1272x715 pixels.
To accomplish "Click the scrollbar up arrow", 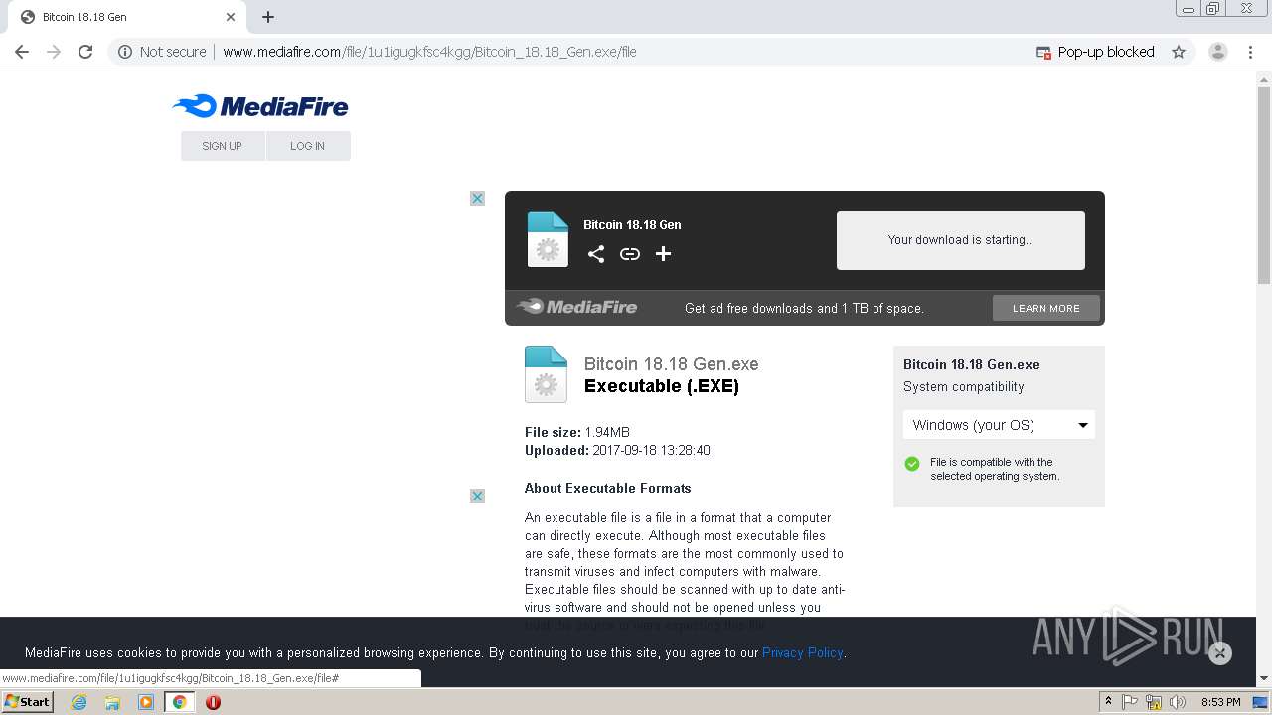I will point(1264,79).
